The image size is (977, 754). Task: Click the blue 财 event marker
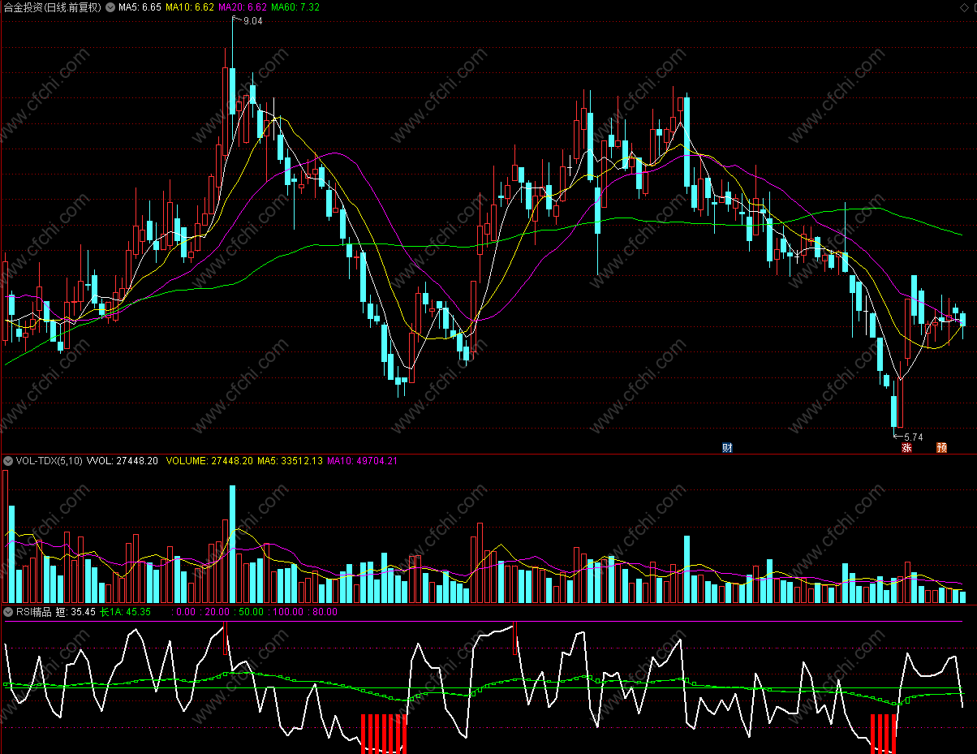tap(727, 447)
